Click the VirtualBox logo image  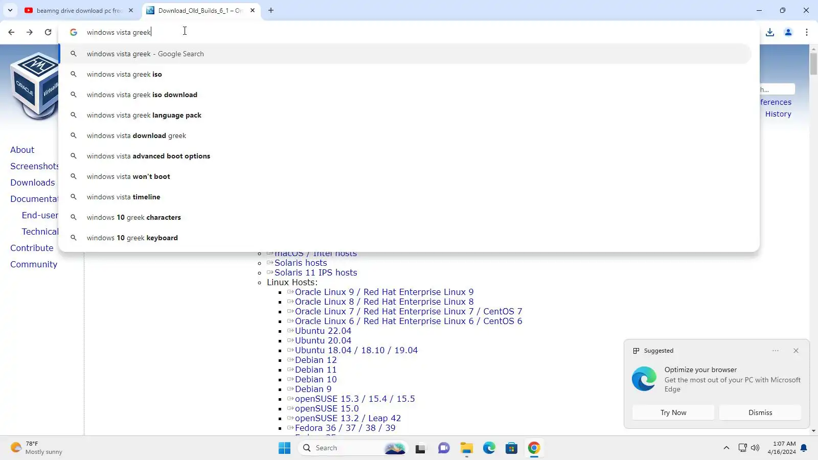[34, 86]
